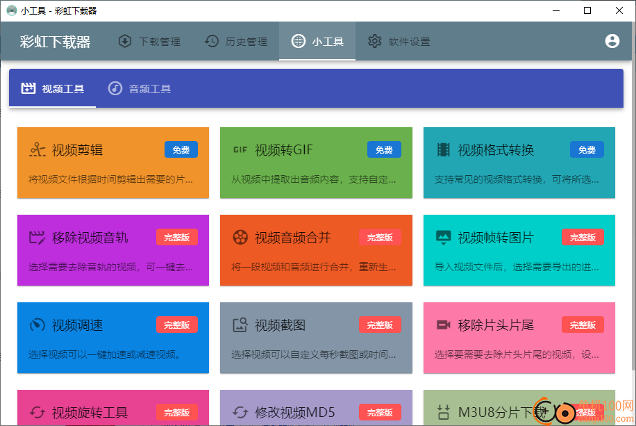Click the 音频工具 music note icon
Screen dimensions: 636x426
[x=115, y=88]
